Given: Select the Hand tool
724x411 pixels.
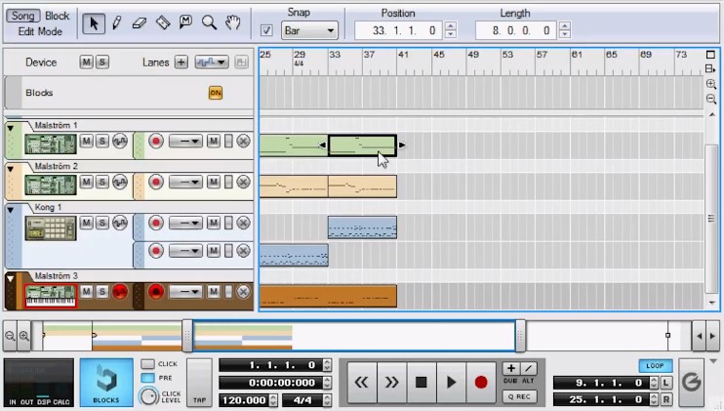Looking at the screenshot, I should [x=232, y=23].
